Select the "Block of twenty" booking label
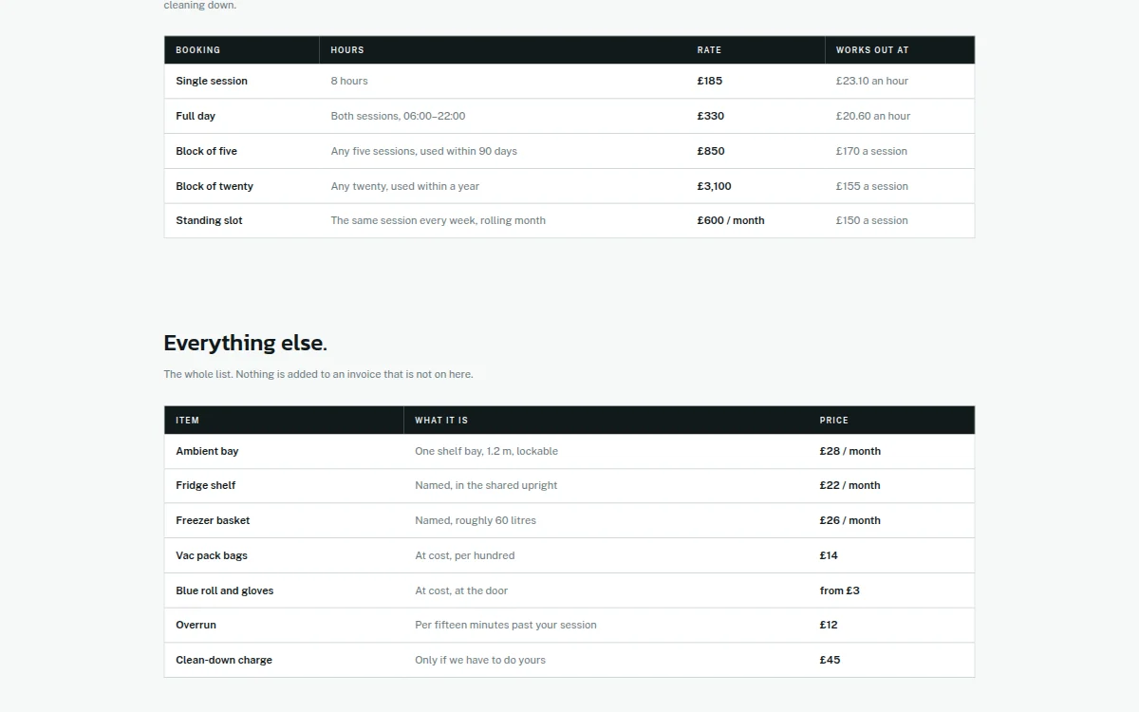 tap(215, 186)
